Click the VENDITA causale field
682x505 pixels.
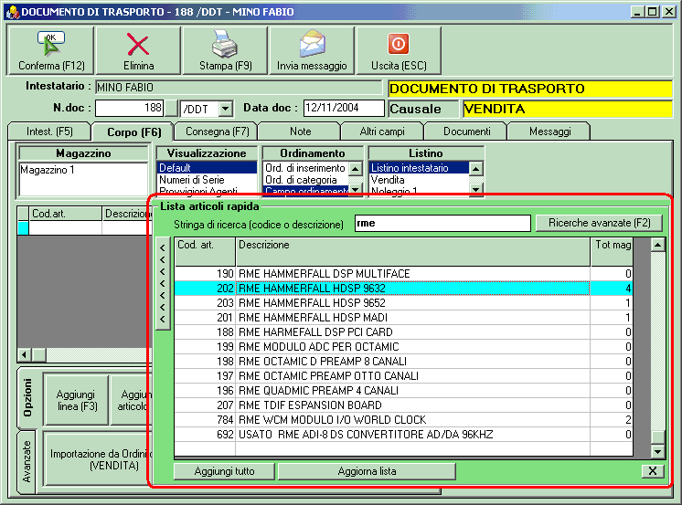coord(567,109)
